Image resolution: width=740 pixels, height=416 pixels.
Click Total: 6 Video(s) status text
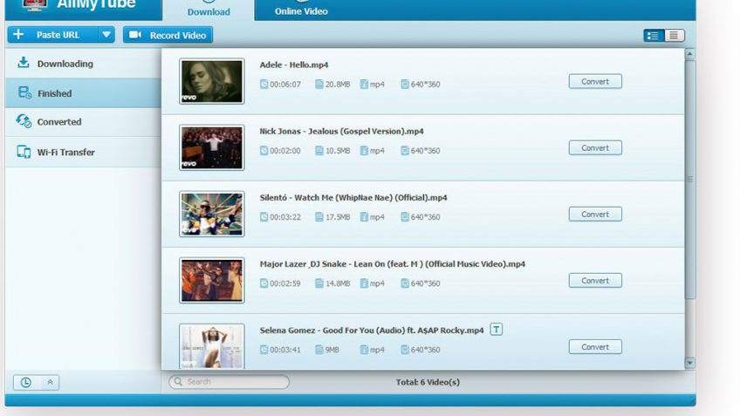[x=428, y=382]
